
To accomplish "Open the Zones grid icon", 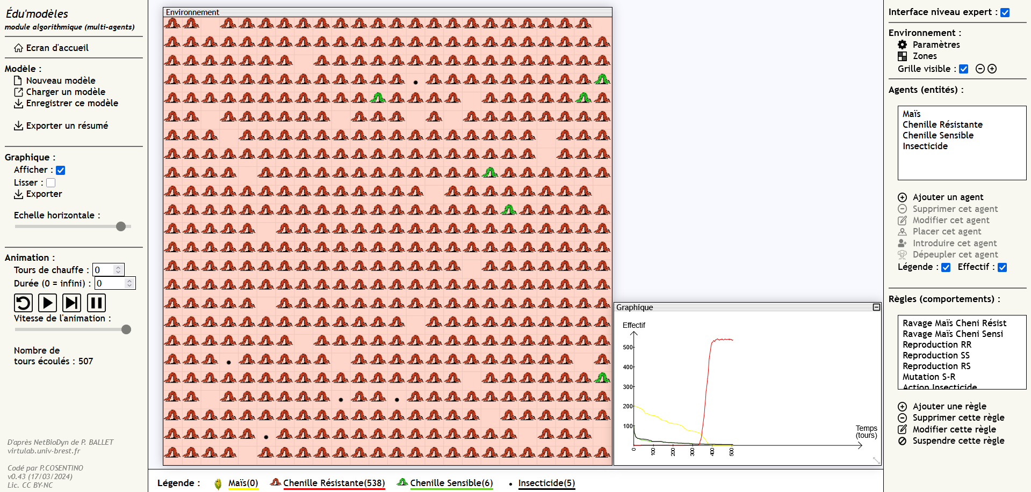I will tap(903, 56).
